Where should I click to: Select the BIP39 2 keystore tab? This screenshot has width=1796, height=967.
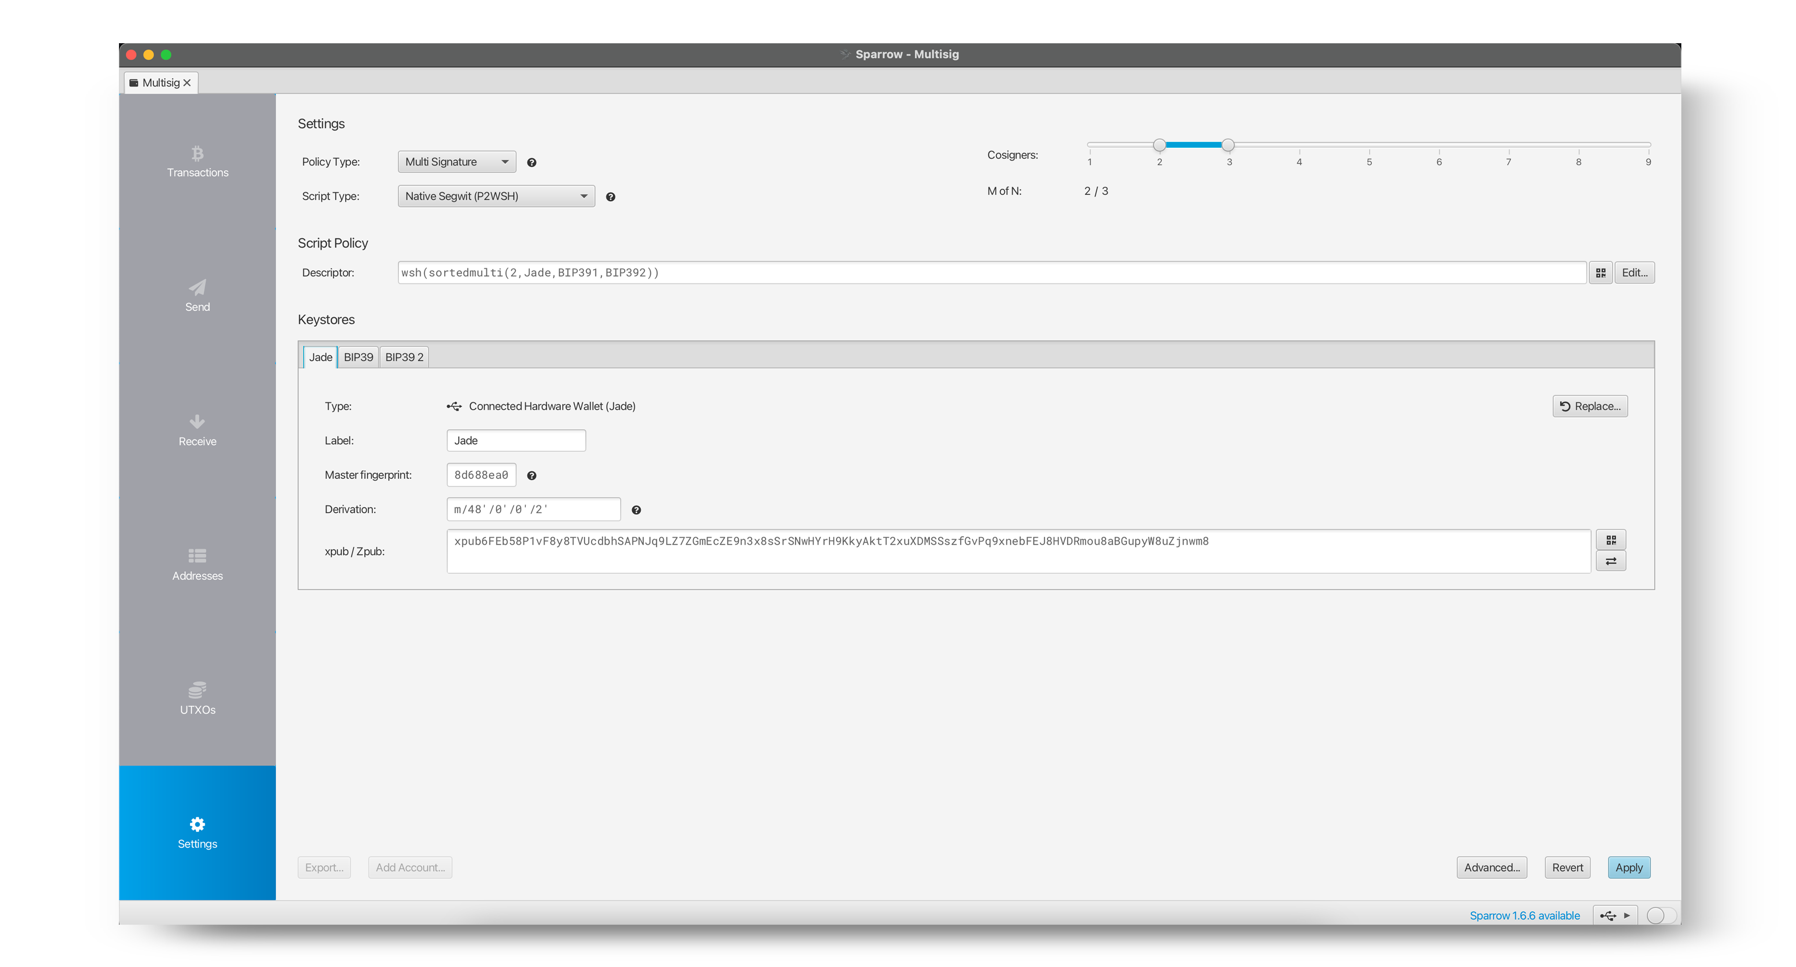[404, 357]
